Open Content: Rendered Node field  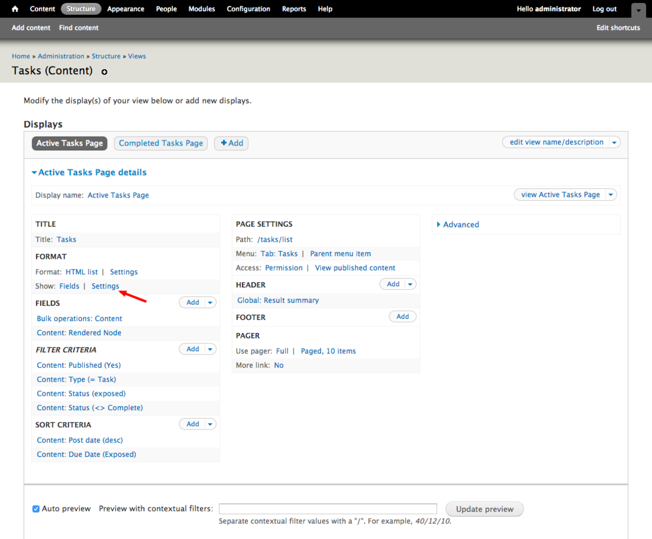coord(79,333)
